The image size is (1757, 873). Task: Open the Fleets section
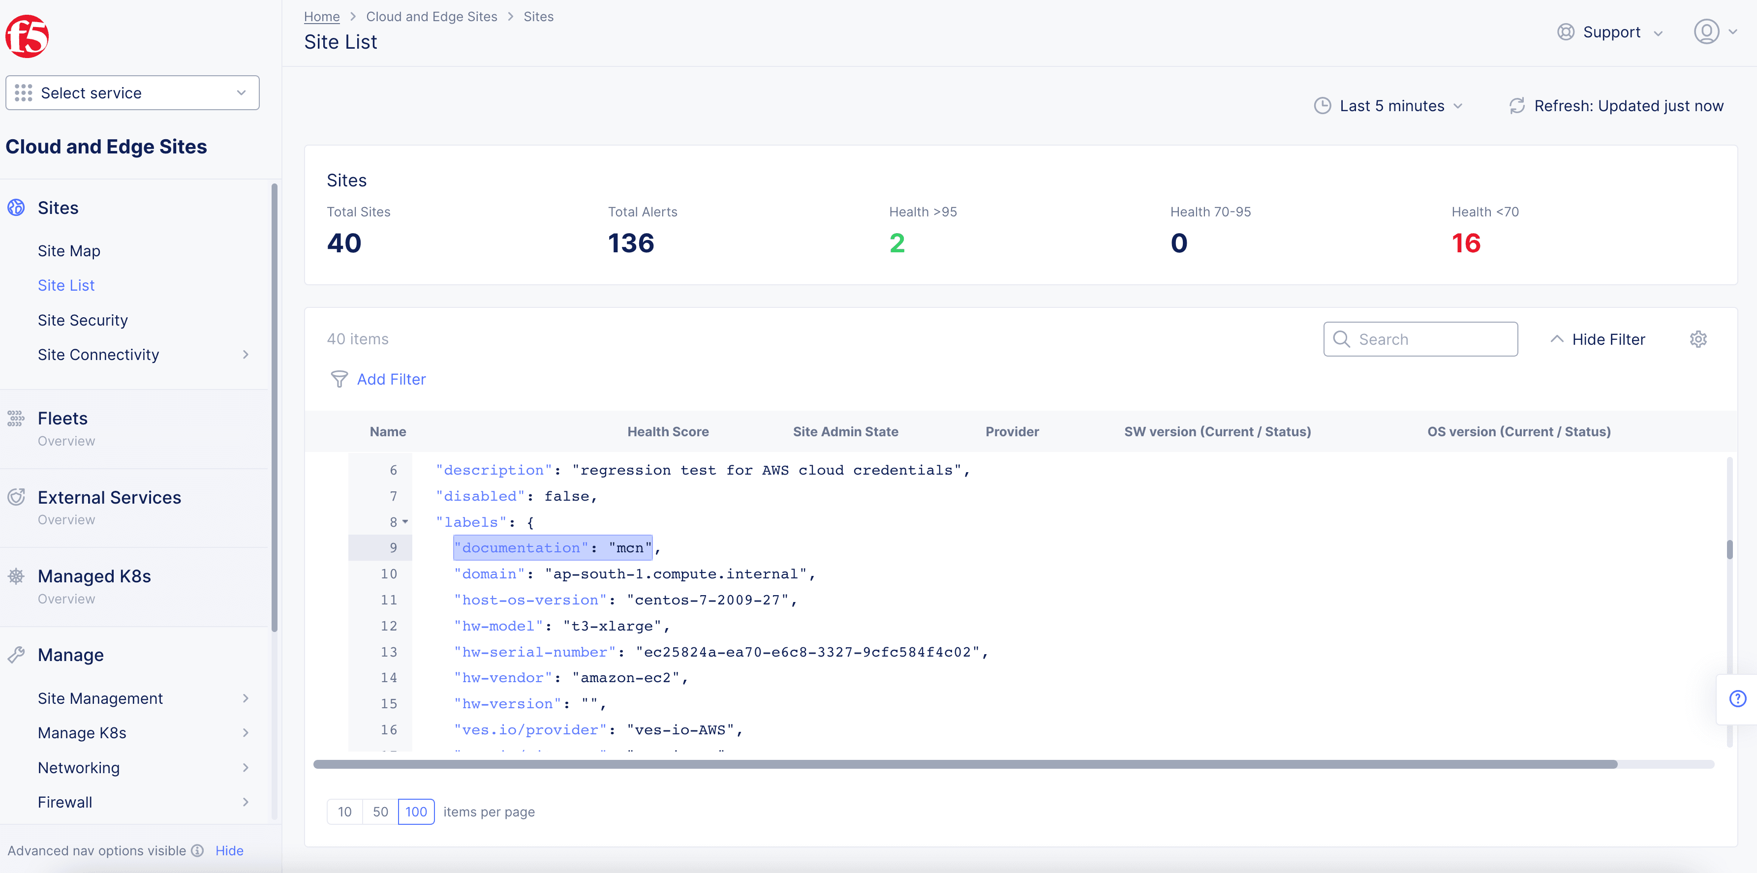click(x=62, y=418)
